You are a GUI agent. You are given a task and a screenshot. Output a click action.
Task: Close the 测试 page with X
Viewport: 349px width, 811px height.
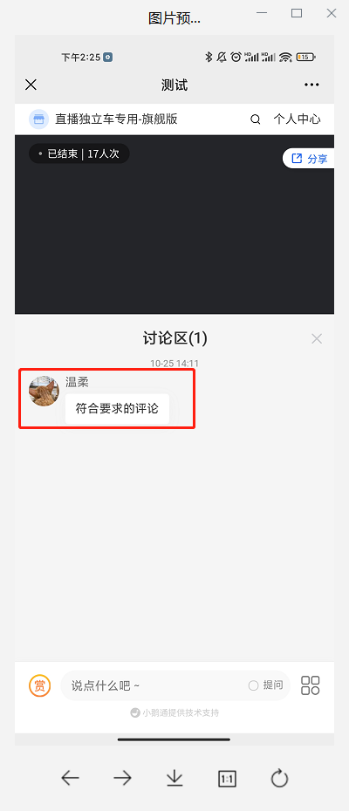31,85
